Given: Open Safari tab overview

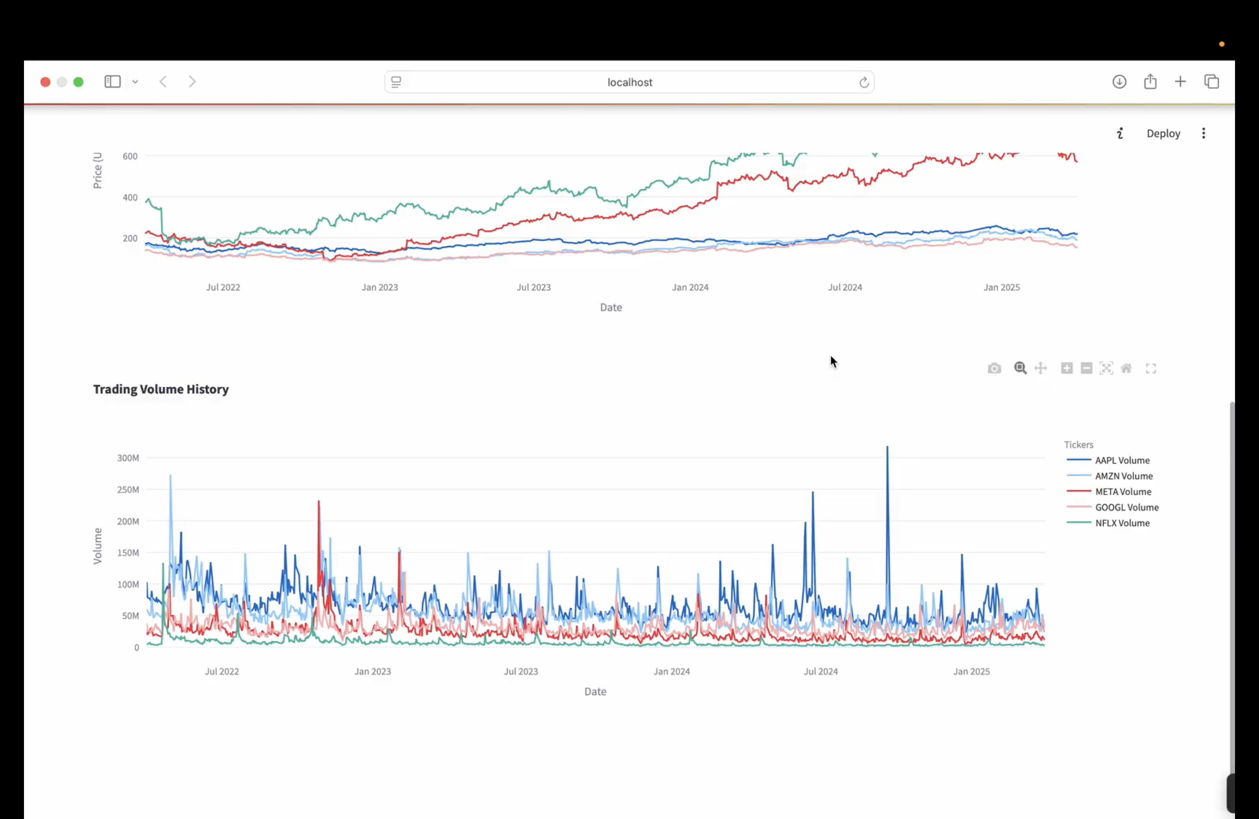Looking at the screenshot, I should tap(1211, 82).
